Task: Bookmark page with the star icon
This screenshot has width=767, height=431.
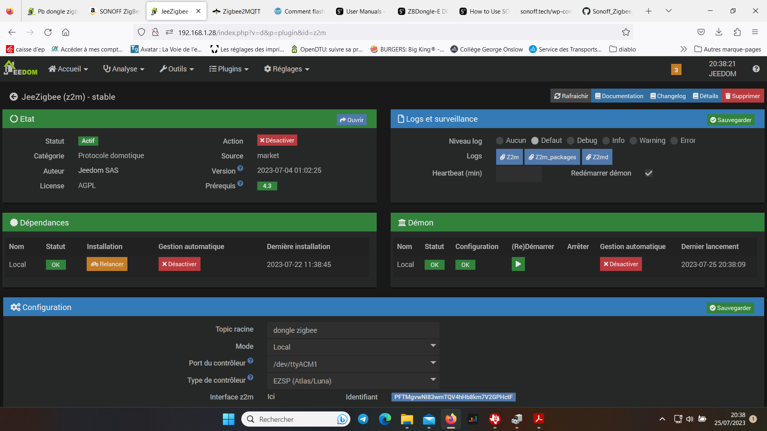Action: pos(626,32)
